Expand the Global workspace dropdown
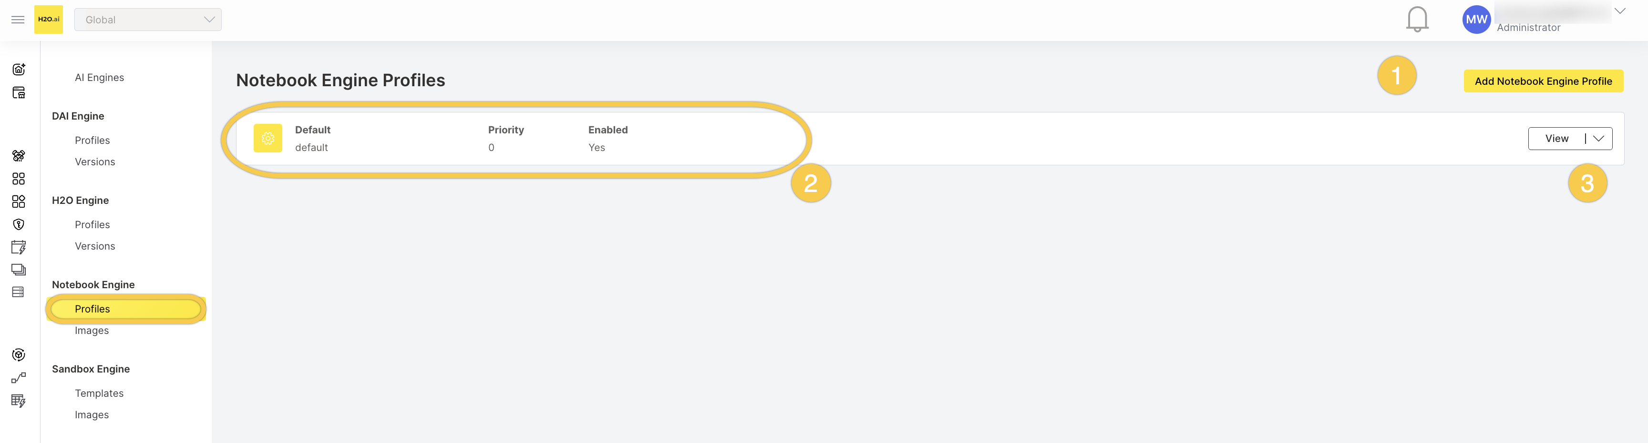Viewport: 1648px width, 443px height. point(148,19)
